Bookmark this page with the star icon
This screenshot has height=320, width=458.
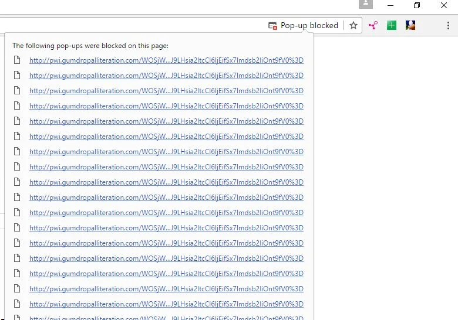click(x=353, y=25)
